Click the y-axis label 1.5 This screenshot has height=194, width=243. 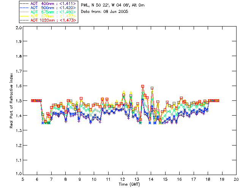point(19,101)
